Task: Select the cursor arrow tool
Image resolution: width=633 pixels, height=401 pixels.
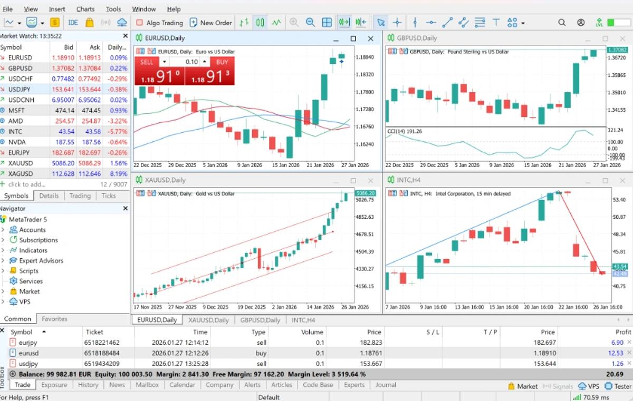Action: [x=381, y=23]
